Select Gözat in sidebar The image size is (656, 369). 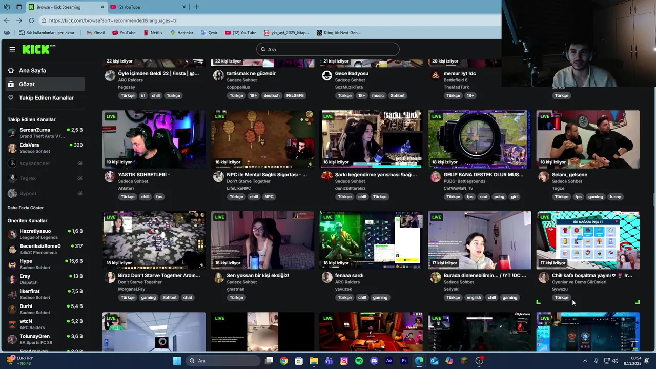pos(45,84)
